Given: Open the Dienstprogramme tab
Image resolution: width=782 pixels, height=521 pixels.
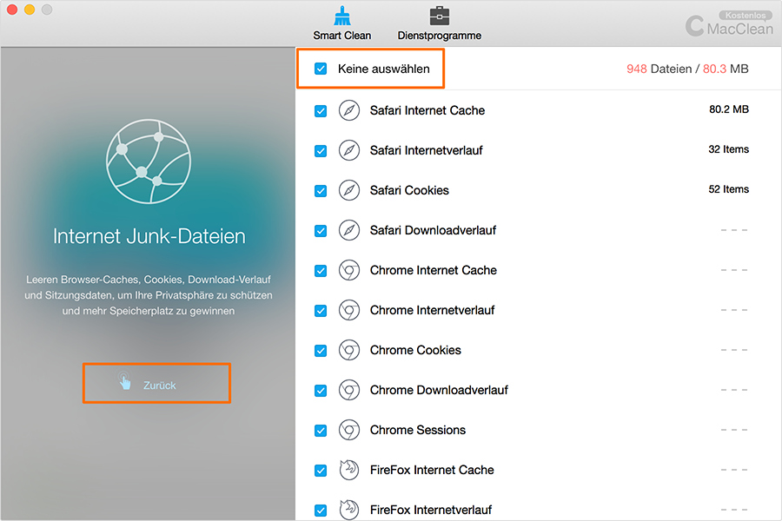Looking at the screenshot, I should click(440, 24).
